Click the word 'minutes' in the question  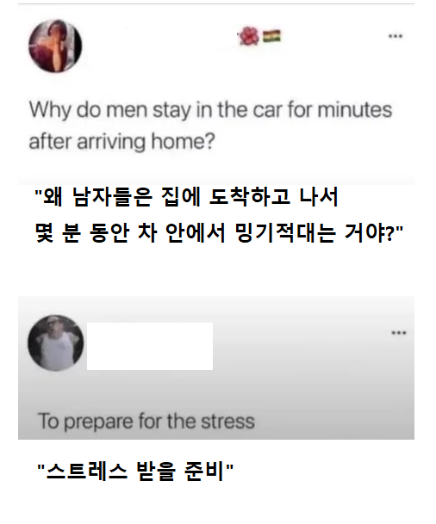355,110
